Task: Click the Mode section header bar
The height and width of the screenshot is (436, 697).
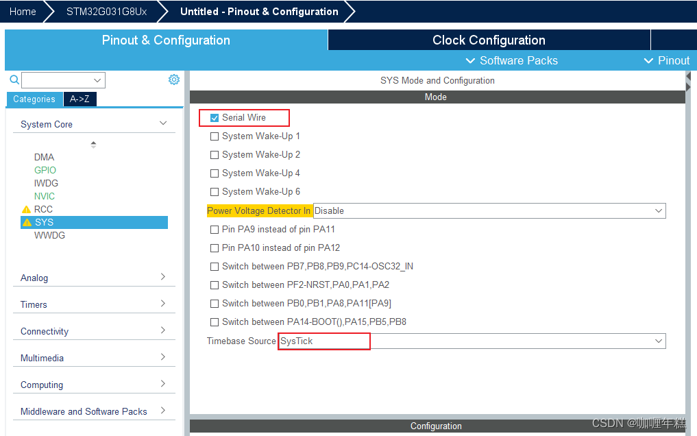Action: [437, 97]
